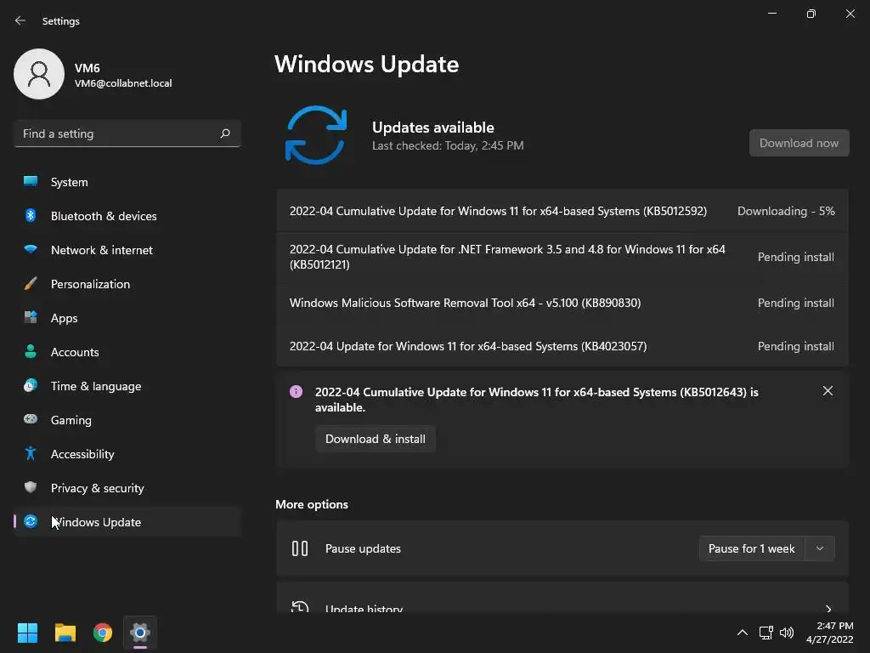Click the search magnifier icon
The image size is (870, 653).
click(x=224, y=133)
